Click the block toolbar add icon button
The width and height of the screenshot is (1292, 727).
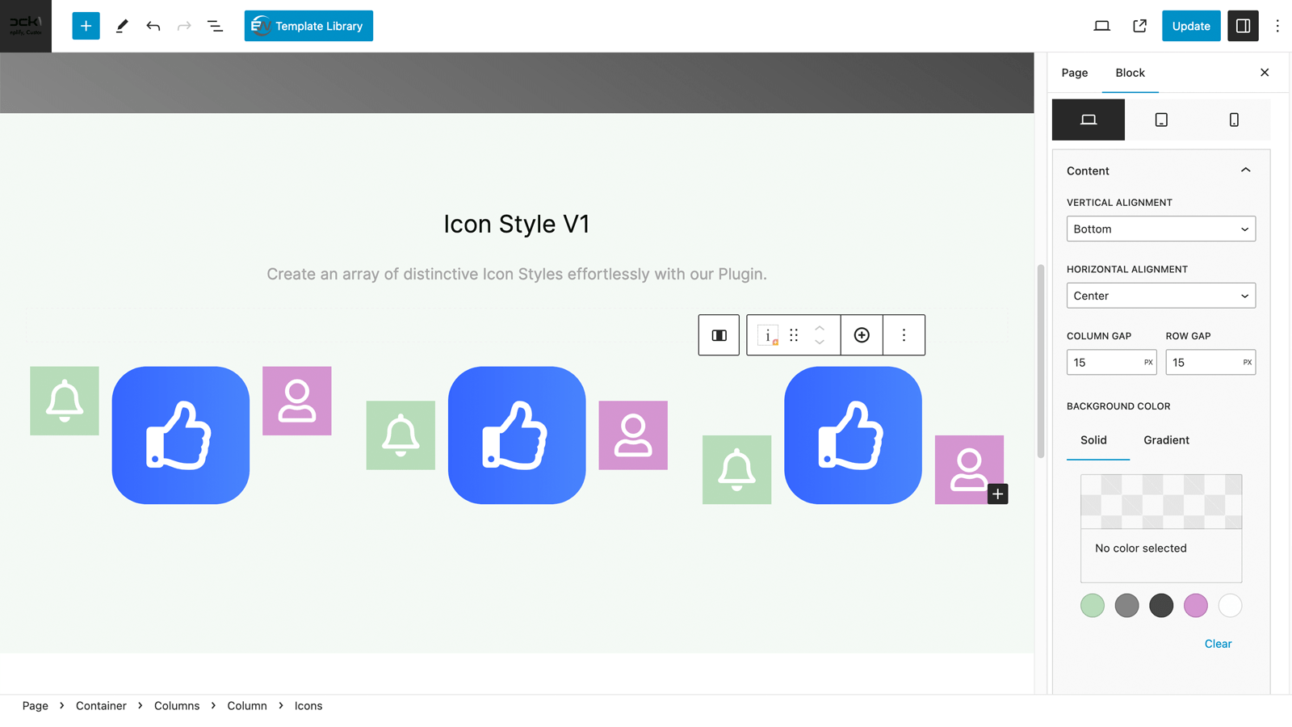pyautogui.click(x=862, y=335)
